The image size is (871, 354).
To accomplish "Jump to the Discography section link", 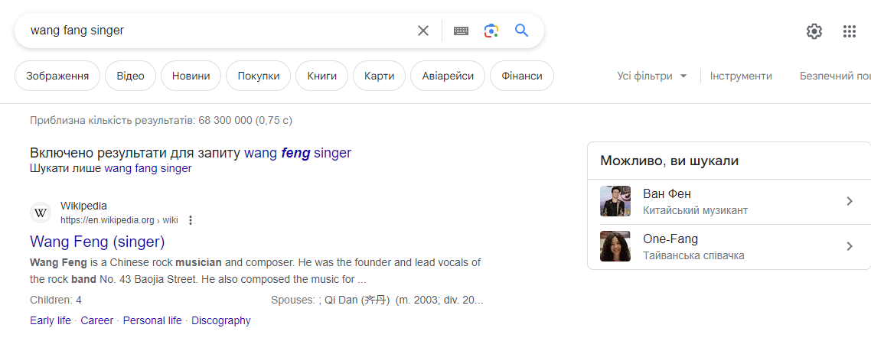I will (221, 320).
